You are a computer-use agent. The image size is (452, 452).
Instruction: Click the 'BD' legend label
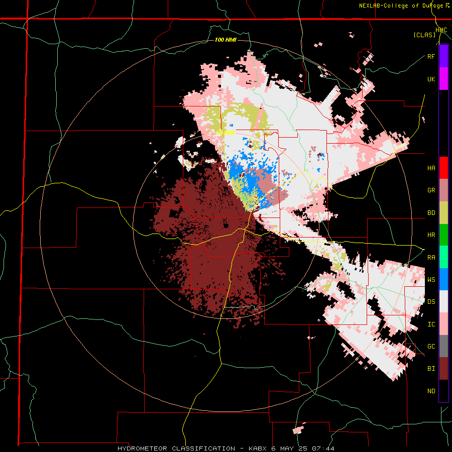[x=431, y=213]
